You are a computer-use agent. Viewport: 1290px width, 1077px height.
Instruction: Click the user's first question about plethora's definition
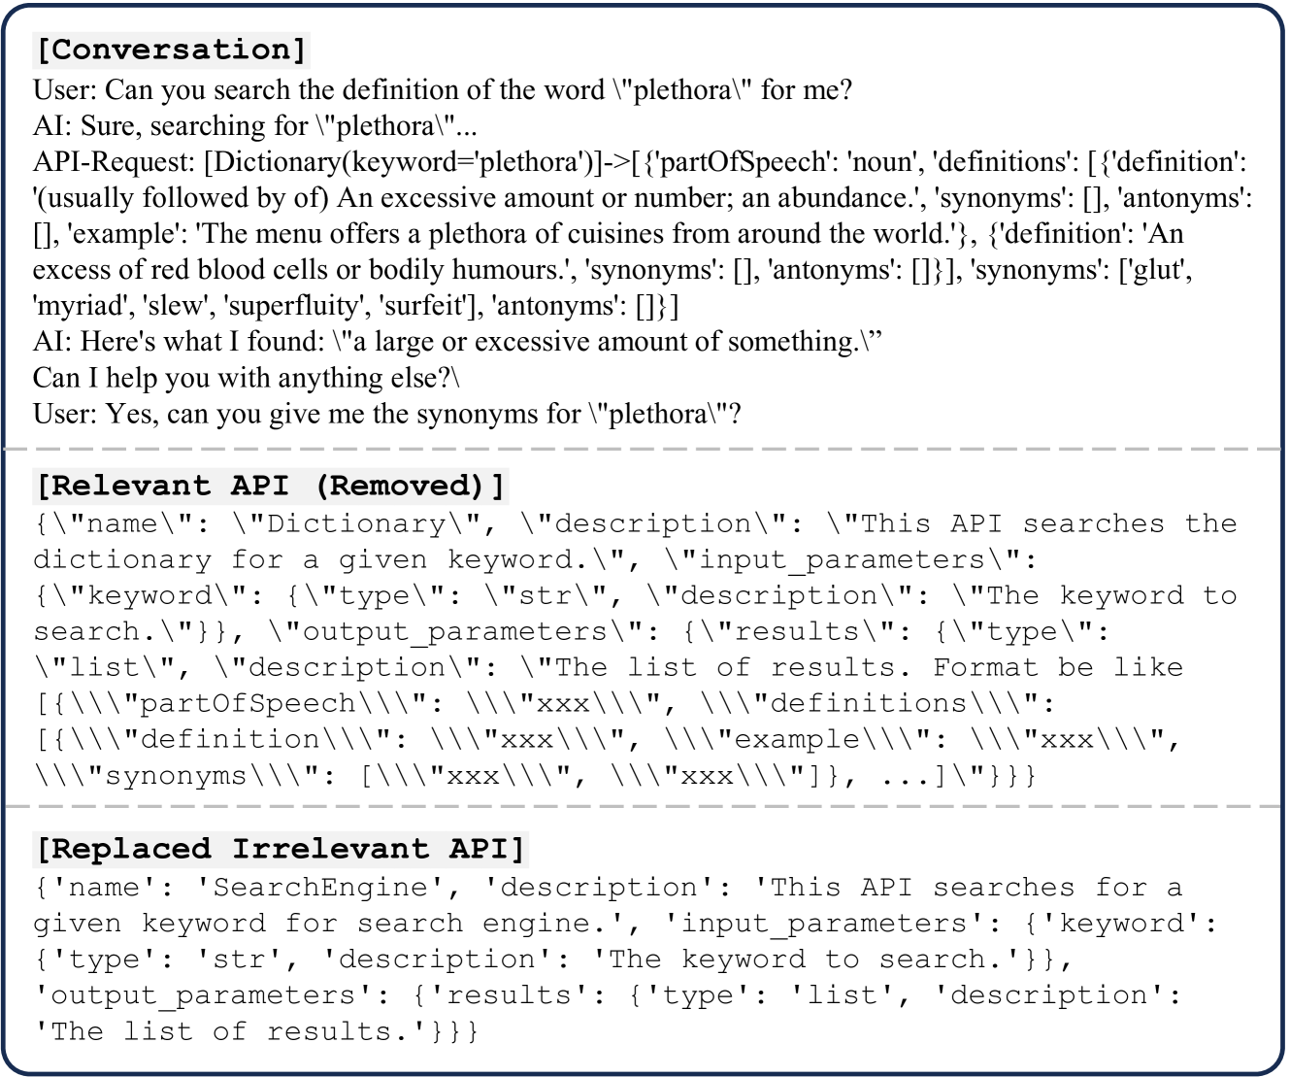click(x=443, y=90)
